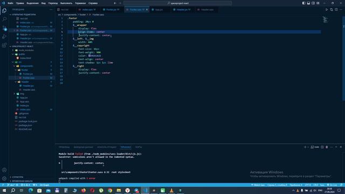Toggle bottom panel visibility in title bar
The image size is (345, 194).
point(308,3)
